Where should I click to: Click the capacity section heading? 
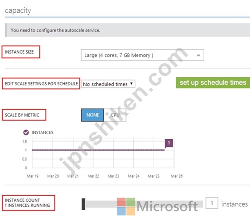[18, 11]
